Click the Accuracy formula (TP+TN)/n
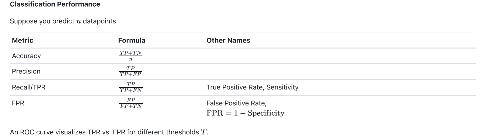 130,56
